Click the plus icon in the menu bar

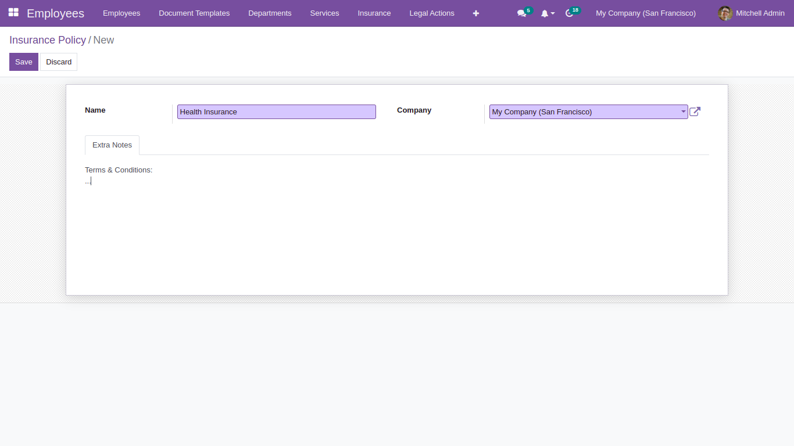click(x=475, y=13)
